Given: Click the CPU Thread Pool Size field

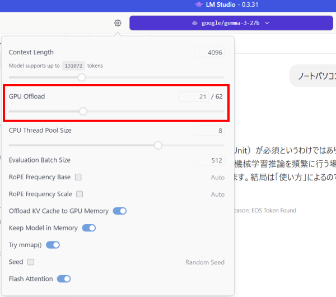Looking at the screenshot, I should click(209, 131).
